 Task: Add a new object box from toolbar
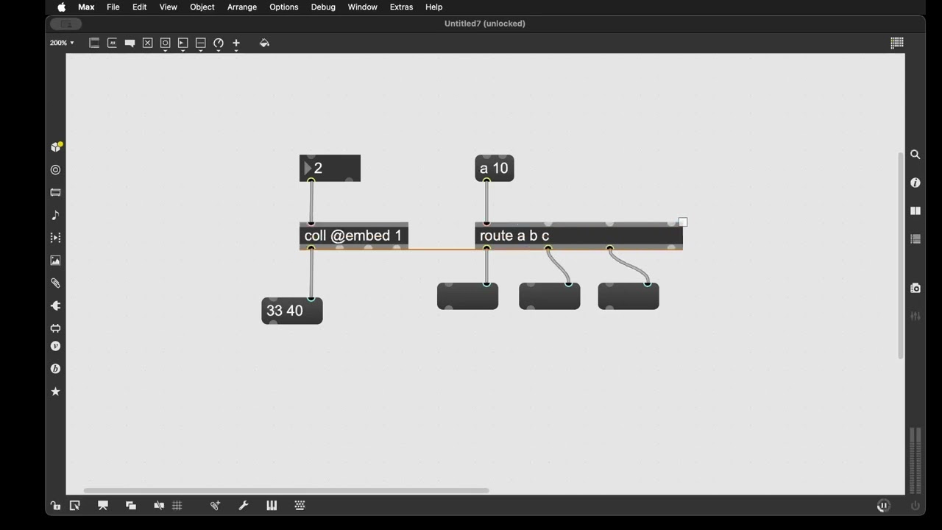(94, 43)
